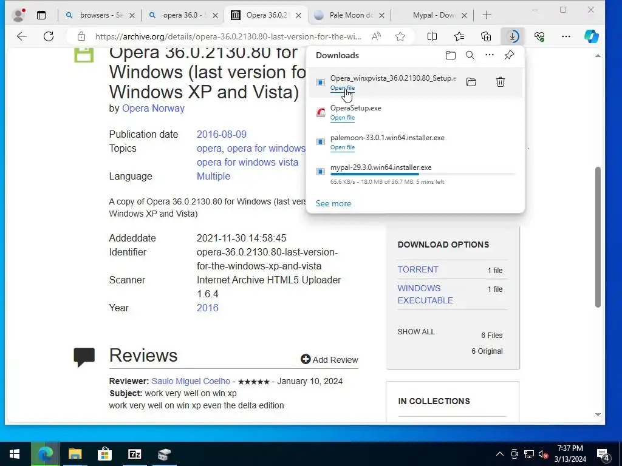Open the Multiple language link

coord(213,176)
